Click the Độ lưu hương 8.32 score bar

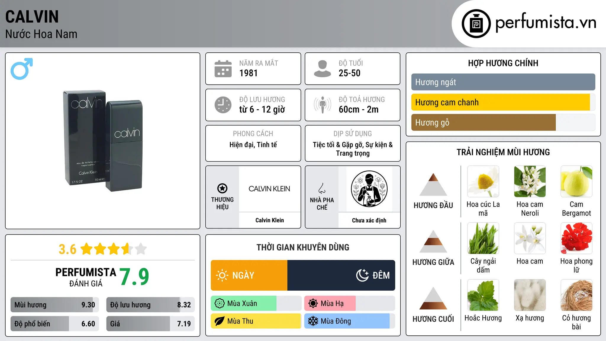point(150,305)
